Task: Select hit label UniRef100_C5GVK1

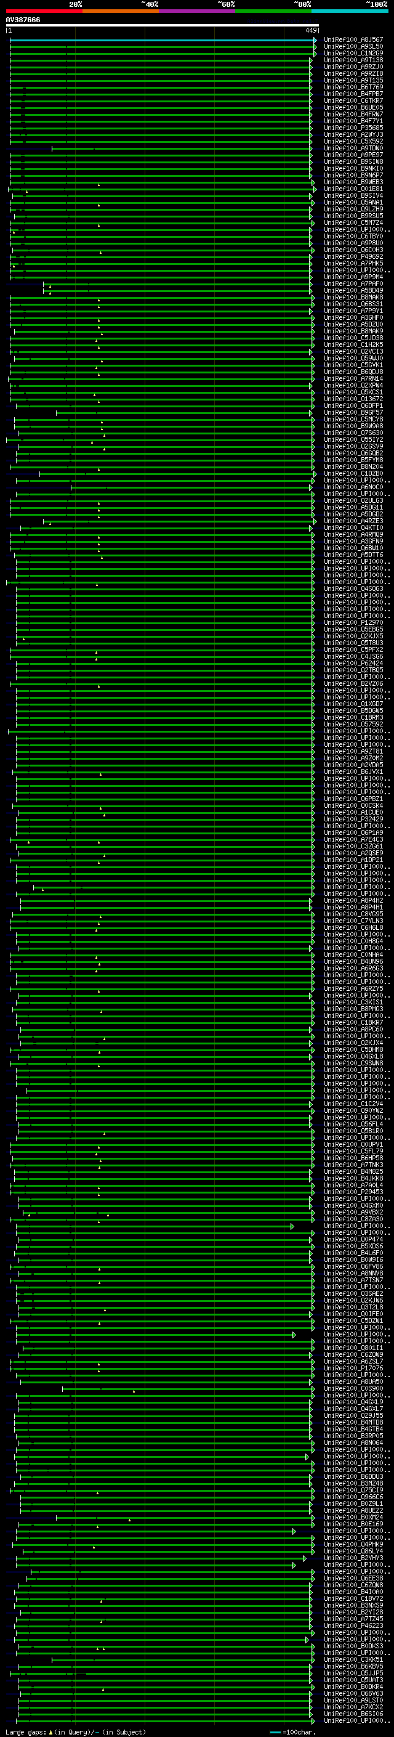Action: point(353,365)
